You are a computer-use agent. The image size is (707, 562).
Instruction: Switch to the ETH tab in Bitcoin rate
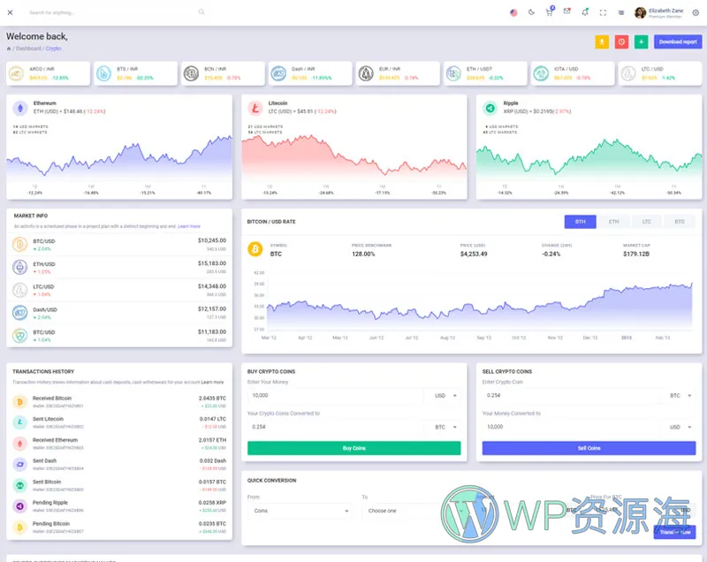coord(613,222)
